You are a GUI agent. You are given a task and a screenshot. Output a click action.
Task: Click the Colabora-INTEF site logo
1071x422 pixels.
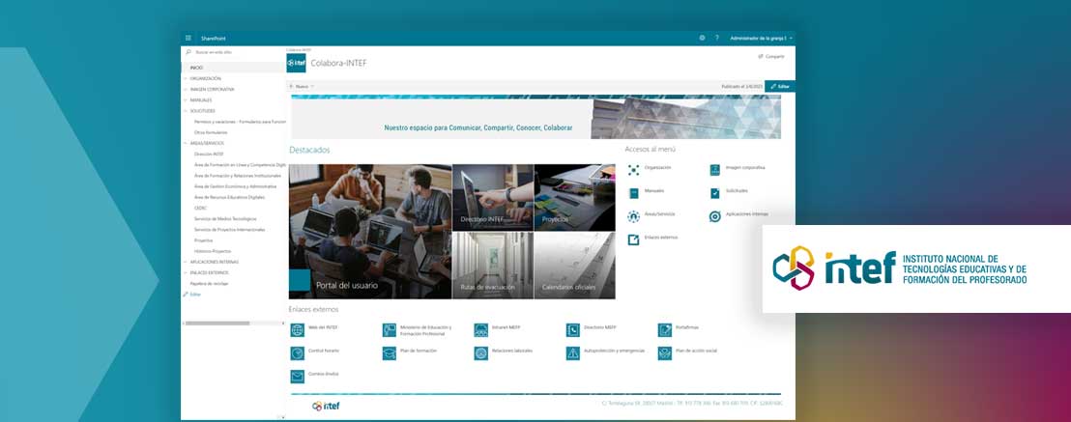297,63
